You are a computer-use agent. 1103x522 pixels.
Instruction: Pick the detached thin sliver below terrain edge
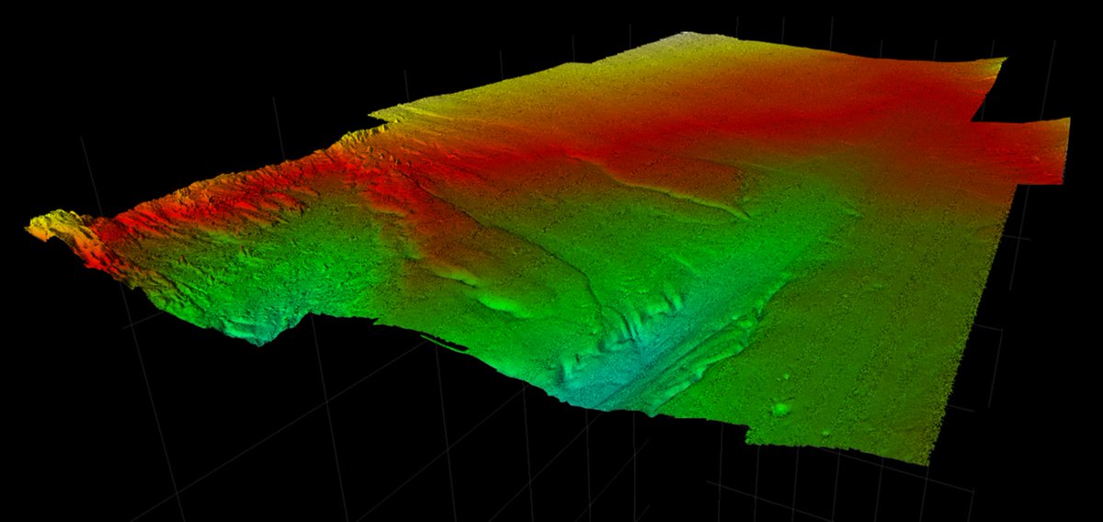[x=445, y=343]
